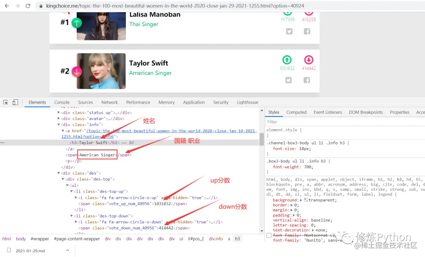Select the Properties pane tab
This screenshot has height=257, width=425.
(x=399, y=112)
